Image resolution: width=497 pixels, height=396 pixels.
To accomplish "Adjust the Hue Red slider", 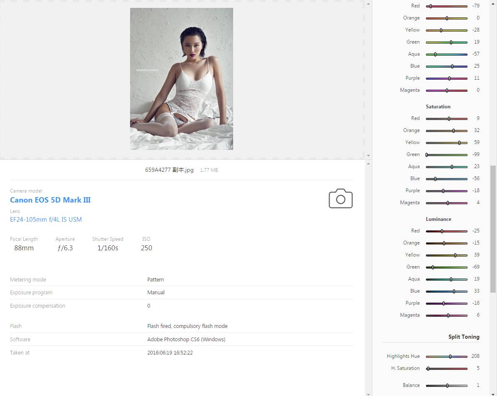I will [447, 6].
